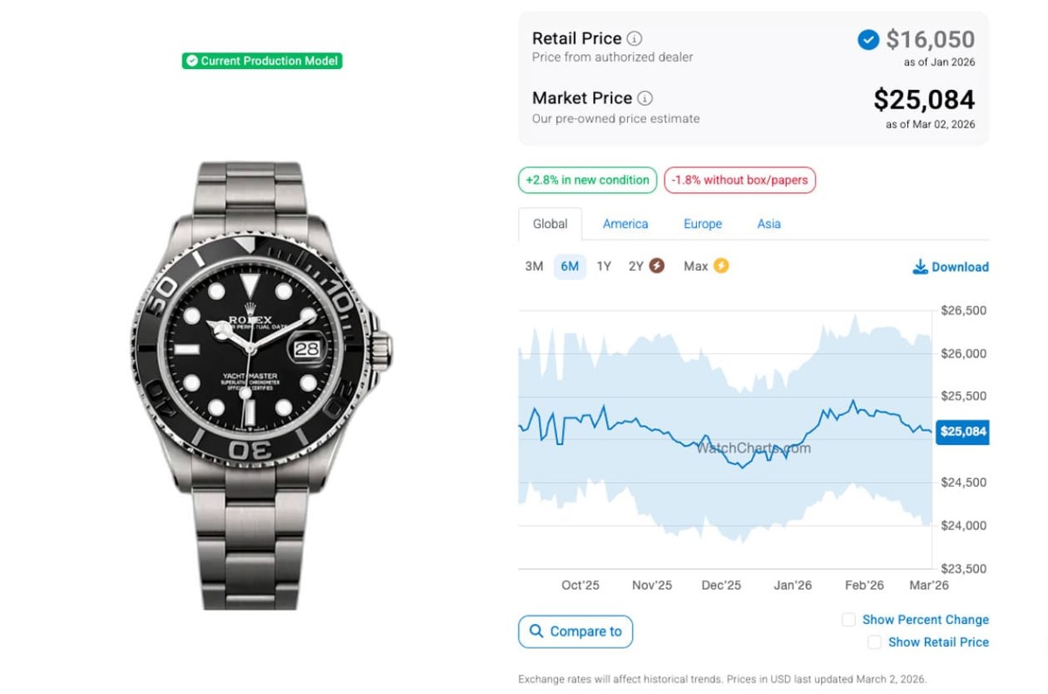Click the new condition +2.8% badge

(587, 180)
